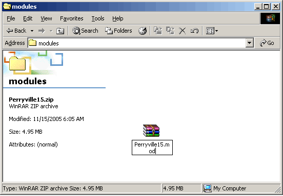Expand the Address bar dropdown arrow
This screenshot has width=283, height=196.
coord(250,43)
